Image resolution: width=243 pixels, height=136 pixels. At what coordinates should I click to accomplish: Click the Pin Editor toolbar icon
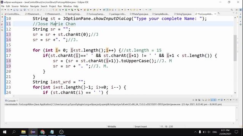(150, 10)
